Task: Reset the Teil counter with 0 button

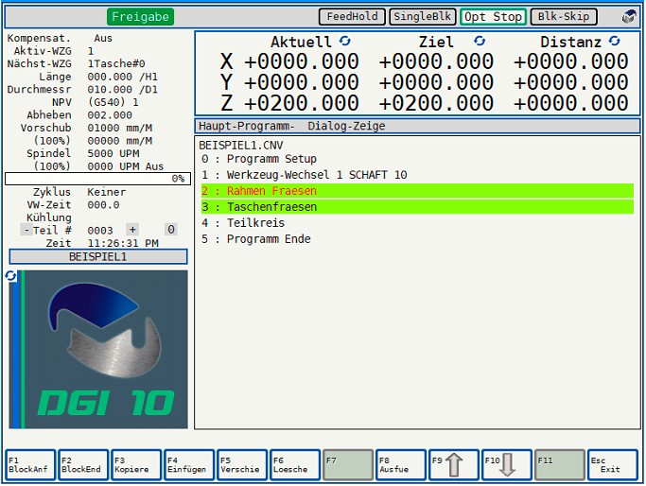Action: point(171,230)
